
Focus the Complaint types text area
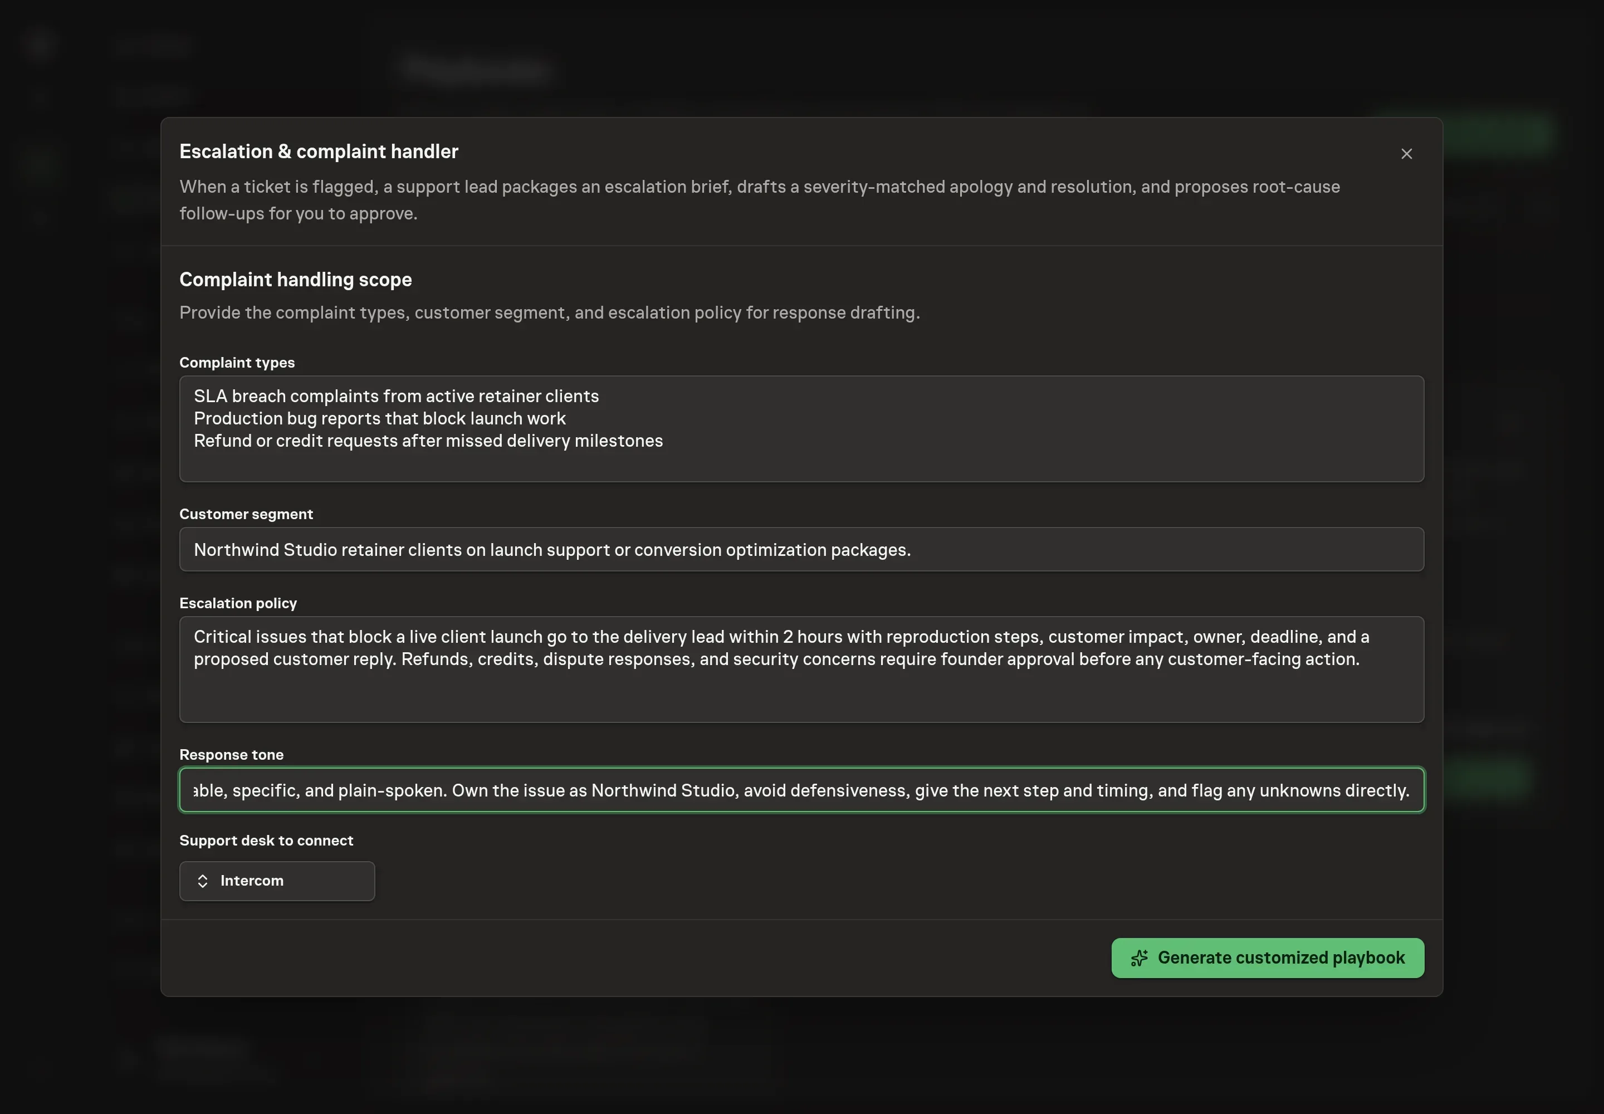(x=801, y=428)
